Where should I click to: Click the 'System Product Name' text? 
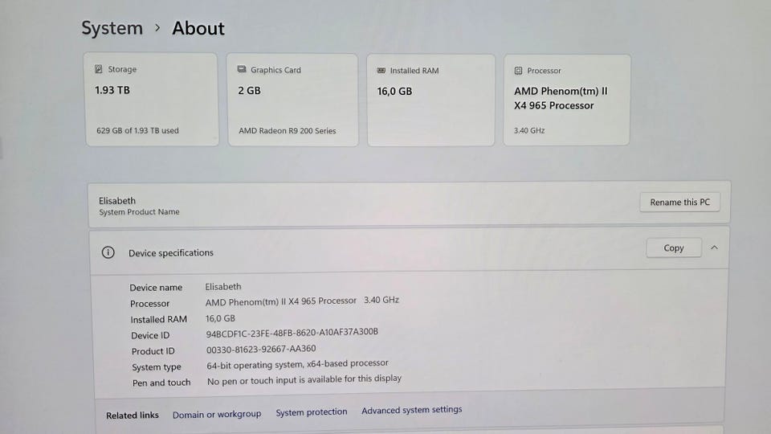tap(139, 212)
